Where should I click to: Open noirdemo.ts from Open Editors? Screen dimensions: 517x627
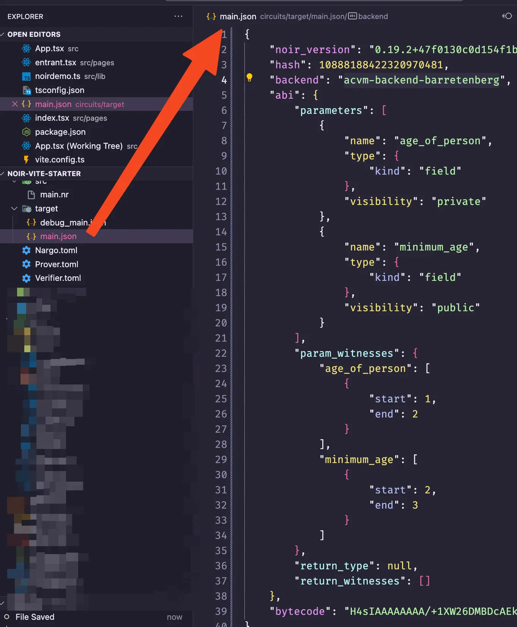[96, 76]
